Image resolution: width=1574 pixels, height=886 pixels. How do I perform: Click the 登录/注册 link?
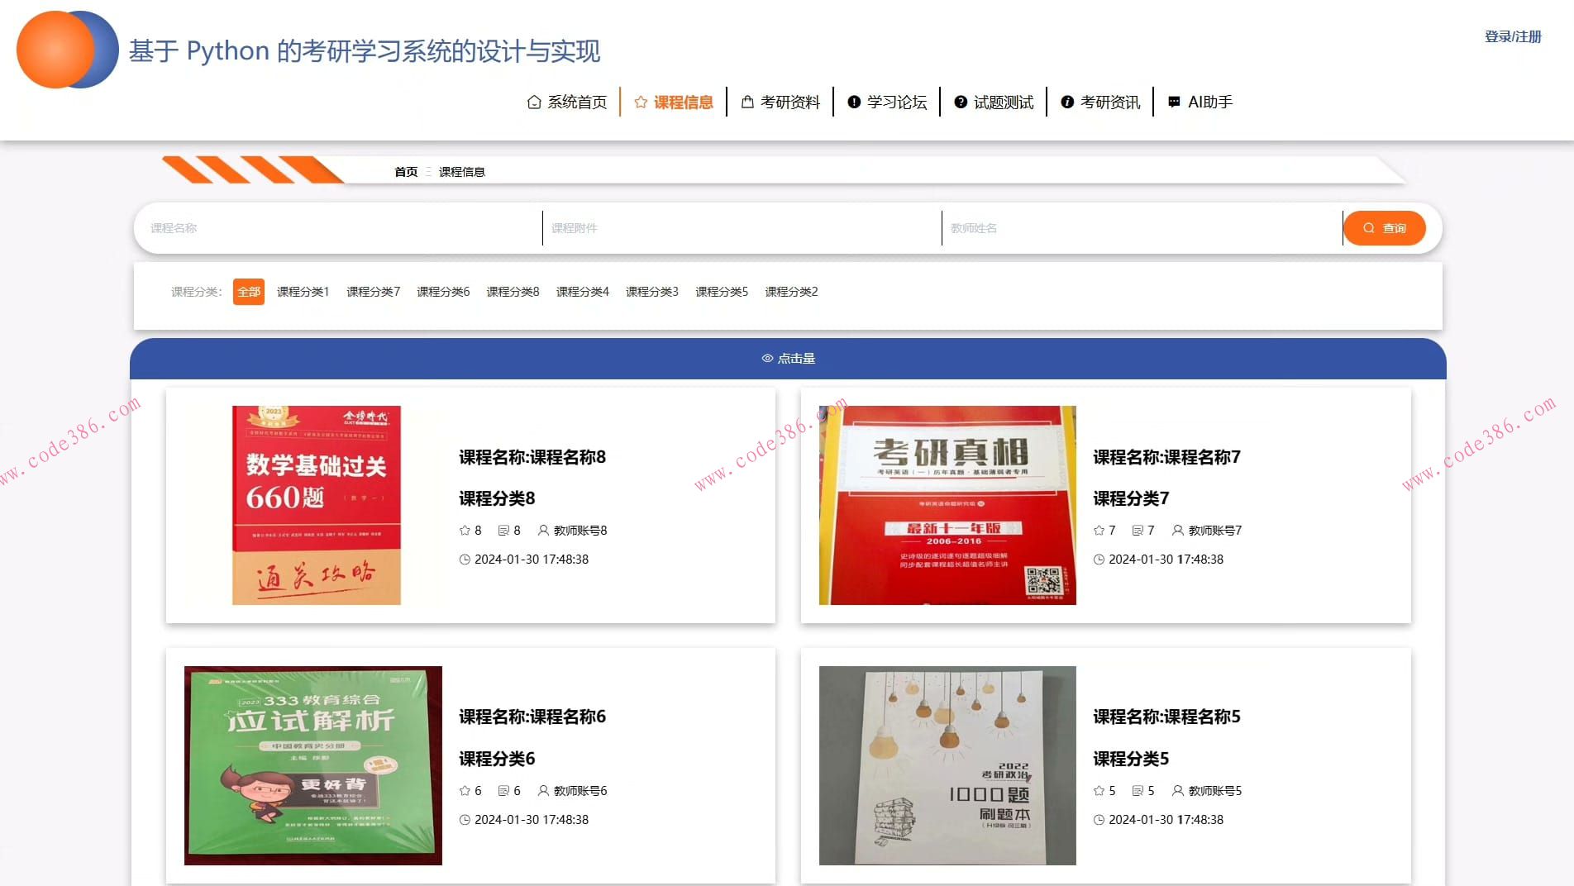[1513, 36]
